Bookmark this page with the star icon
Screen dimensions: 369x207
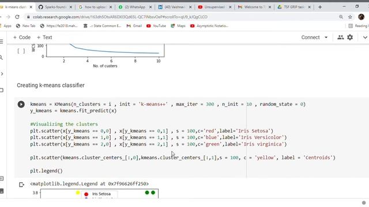tap(350, 17)
